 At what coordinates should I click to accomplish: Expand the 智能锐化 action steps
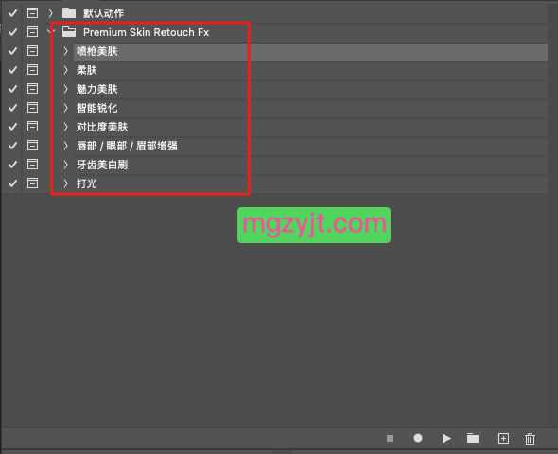click(x=65, y=108)
